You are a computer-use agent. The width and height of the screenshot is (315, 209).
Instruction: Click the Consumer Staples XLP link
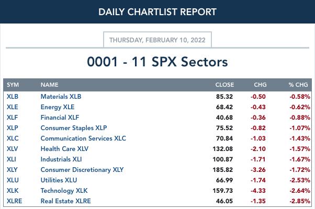(74, 128)
